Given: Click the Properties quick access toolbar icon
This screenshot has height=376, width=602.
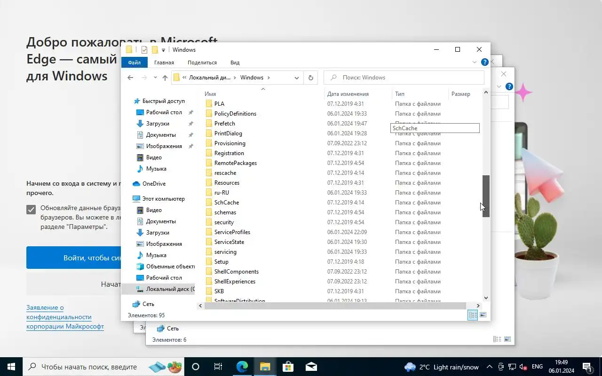Looking at the screenshot, I should 144,50.
